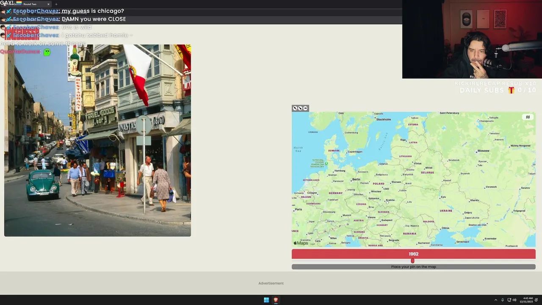Click Riga on the map
Screen dimensions: 542x305
tap(403, 139)
